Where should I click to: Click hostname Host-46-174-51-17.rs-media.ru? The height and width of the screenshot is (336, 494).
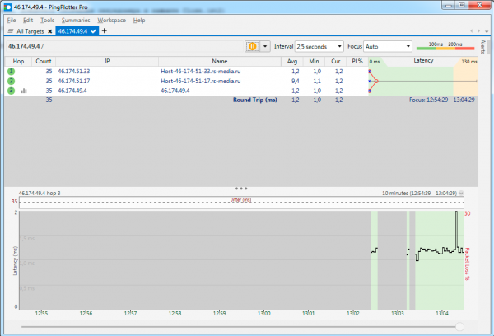[x=200, y=81]
